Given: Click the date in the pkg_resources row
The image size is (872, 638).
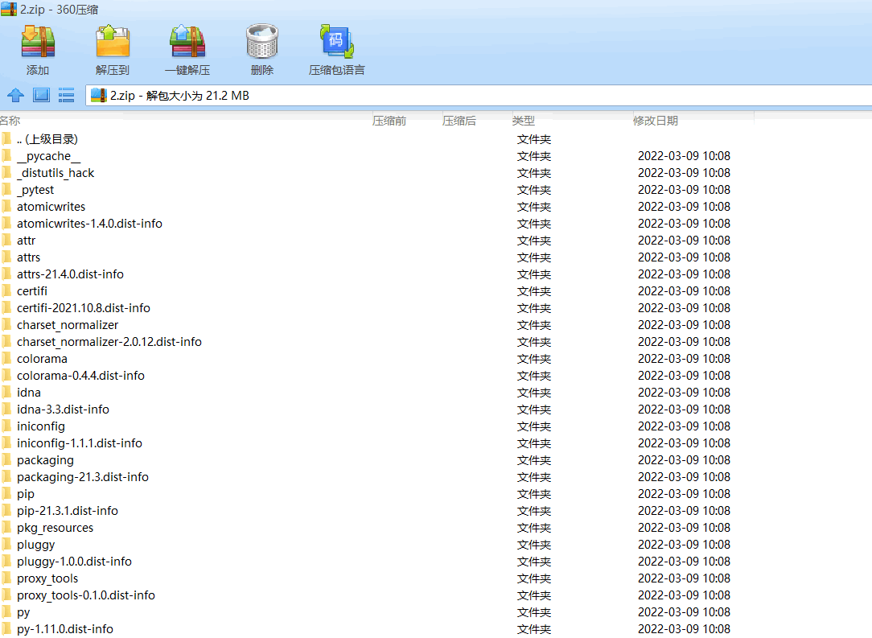Looking at the screenshot, I should pos(684,527).
